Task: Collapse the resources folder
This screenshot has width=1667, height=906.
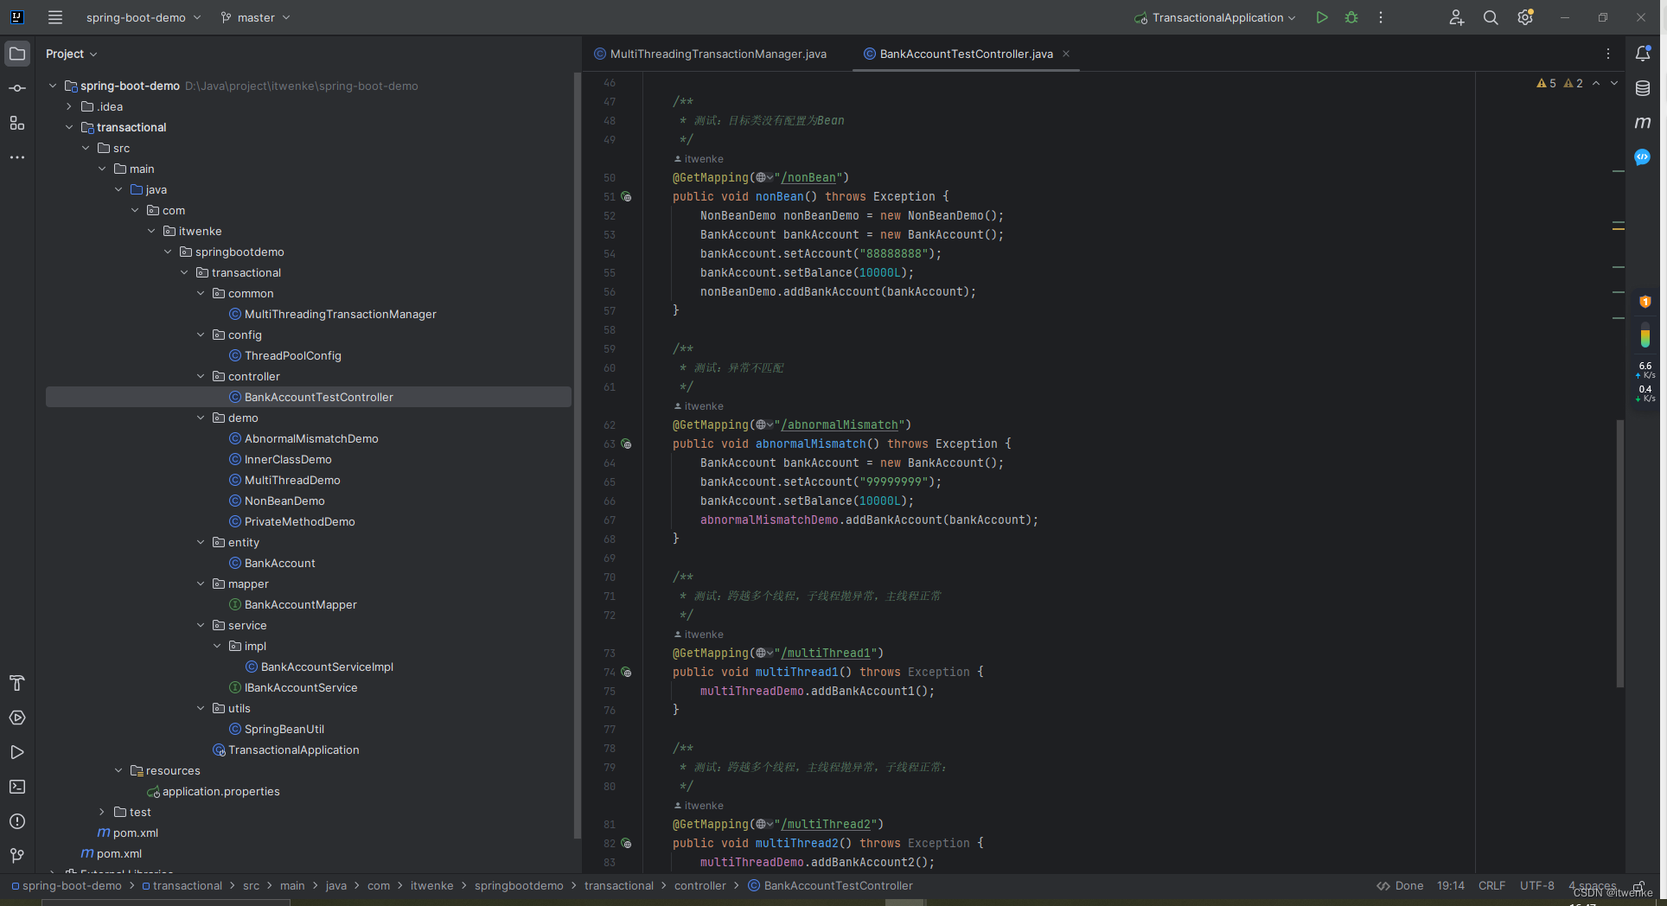Action: point(118,771)
